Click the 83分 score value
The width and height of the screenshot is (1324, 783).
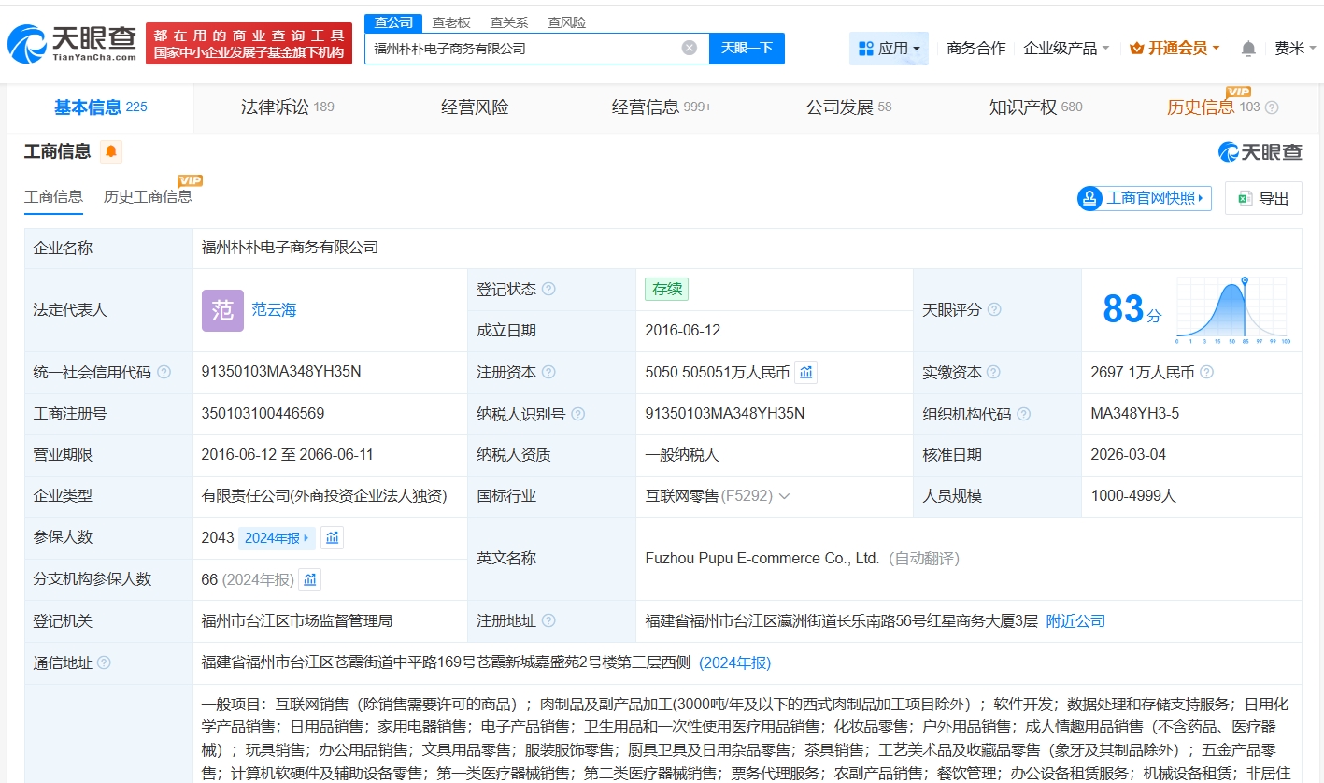(1132, 309)
